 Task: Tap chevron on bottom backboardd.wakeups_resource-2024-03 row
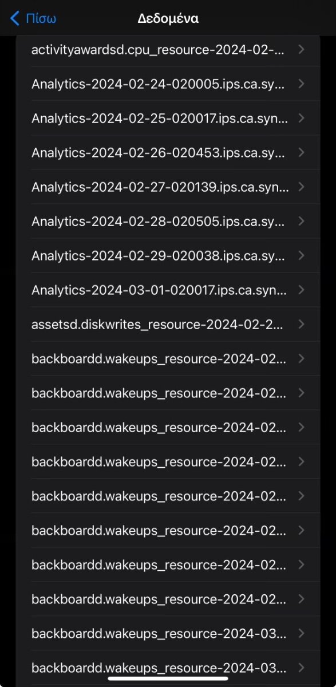tap(302, 668)
